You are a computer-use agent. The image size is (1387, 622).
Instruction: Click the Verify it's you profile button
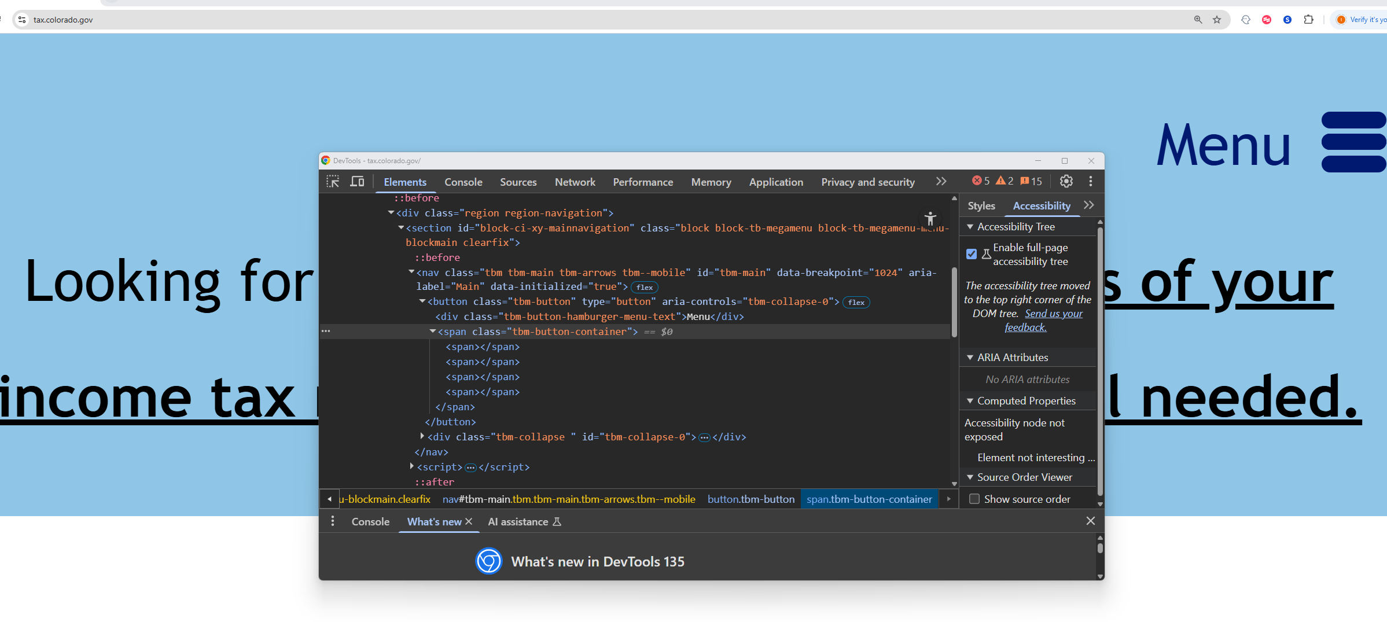click(1361, 20)
